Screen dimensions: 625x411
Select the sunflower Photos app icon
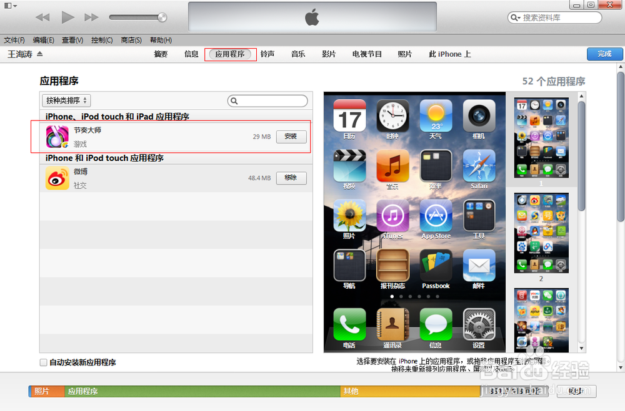(349, 215)
